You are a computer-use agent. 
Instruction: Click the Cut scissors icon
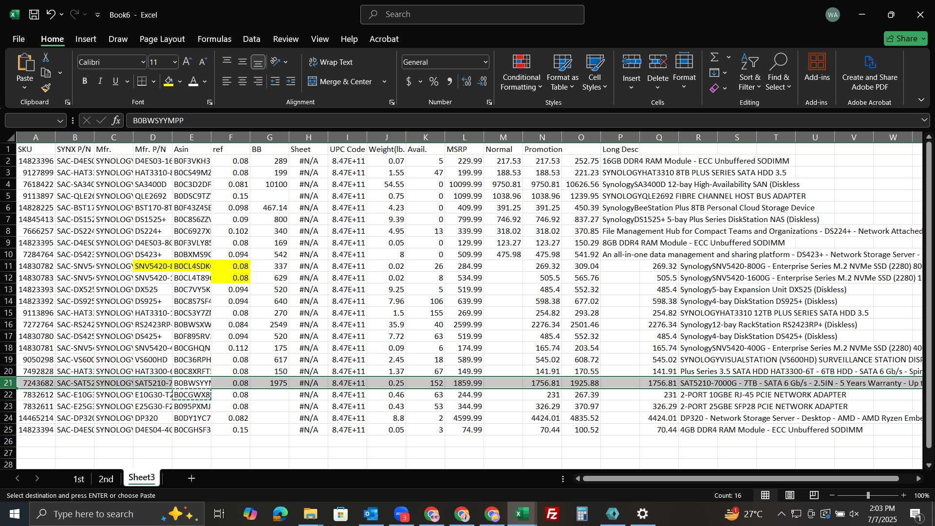pyautogui.click(x=46, y=57)
